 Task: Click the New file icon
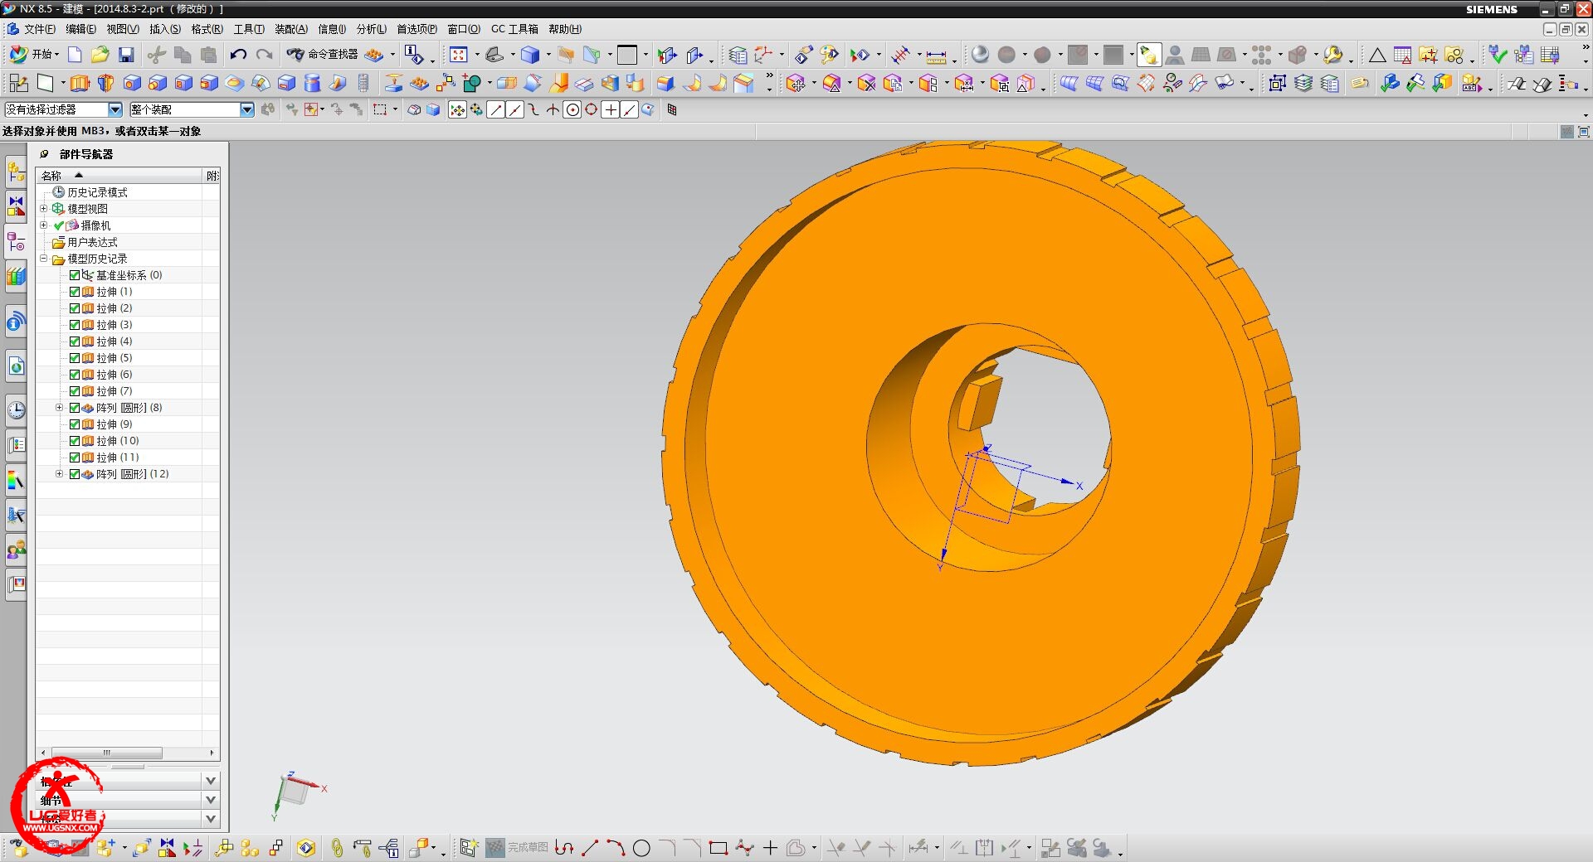point(75,55)
